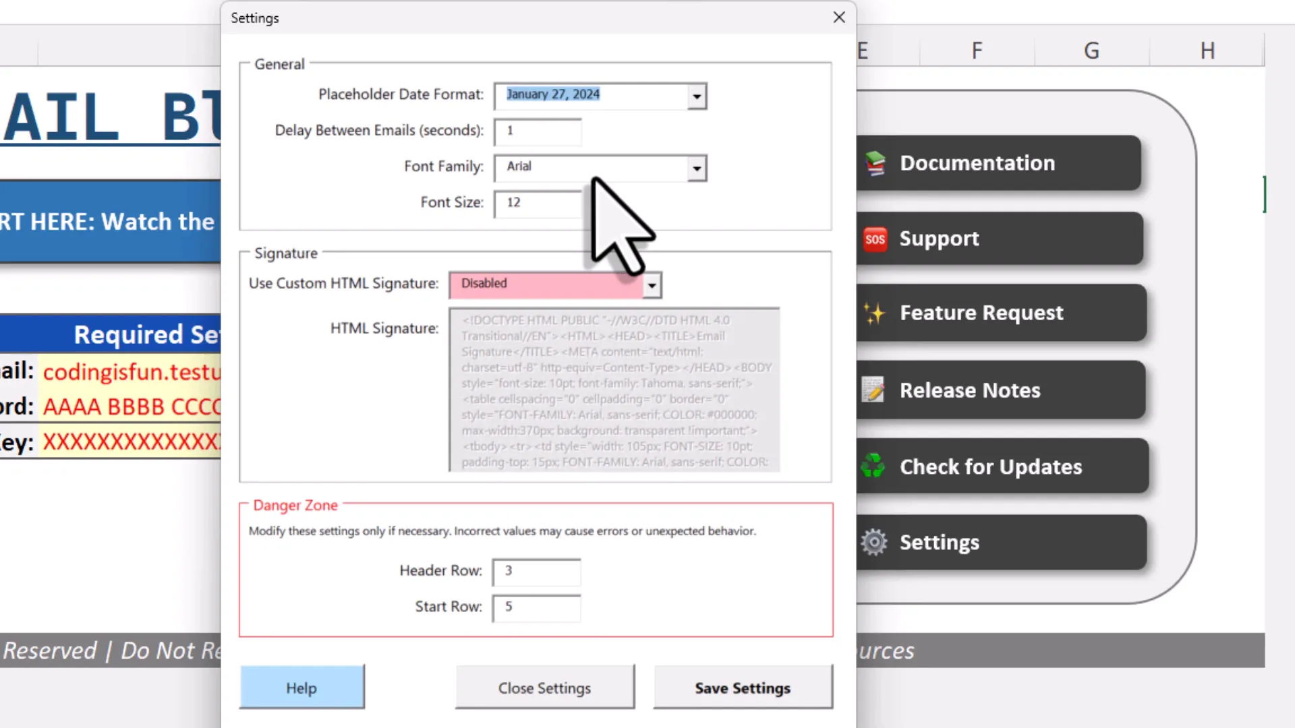Open the Placeholder Date Format dropdown

(696, 96)
